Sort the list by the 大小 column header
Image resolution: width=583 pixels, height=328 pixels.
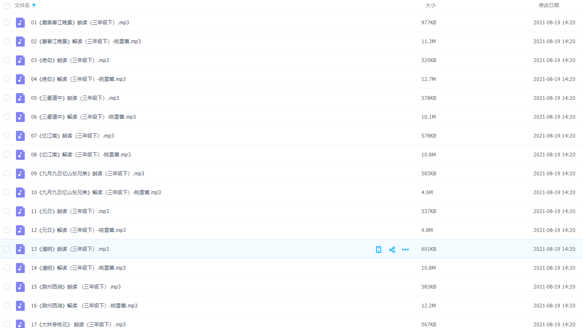click(x=430, y=5)
